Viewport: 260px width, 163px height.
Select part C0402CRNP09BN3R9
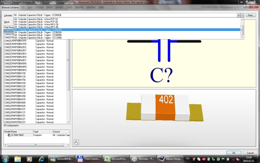coord(35,57)
